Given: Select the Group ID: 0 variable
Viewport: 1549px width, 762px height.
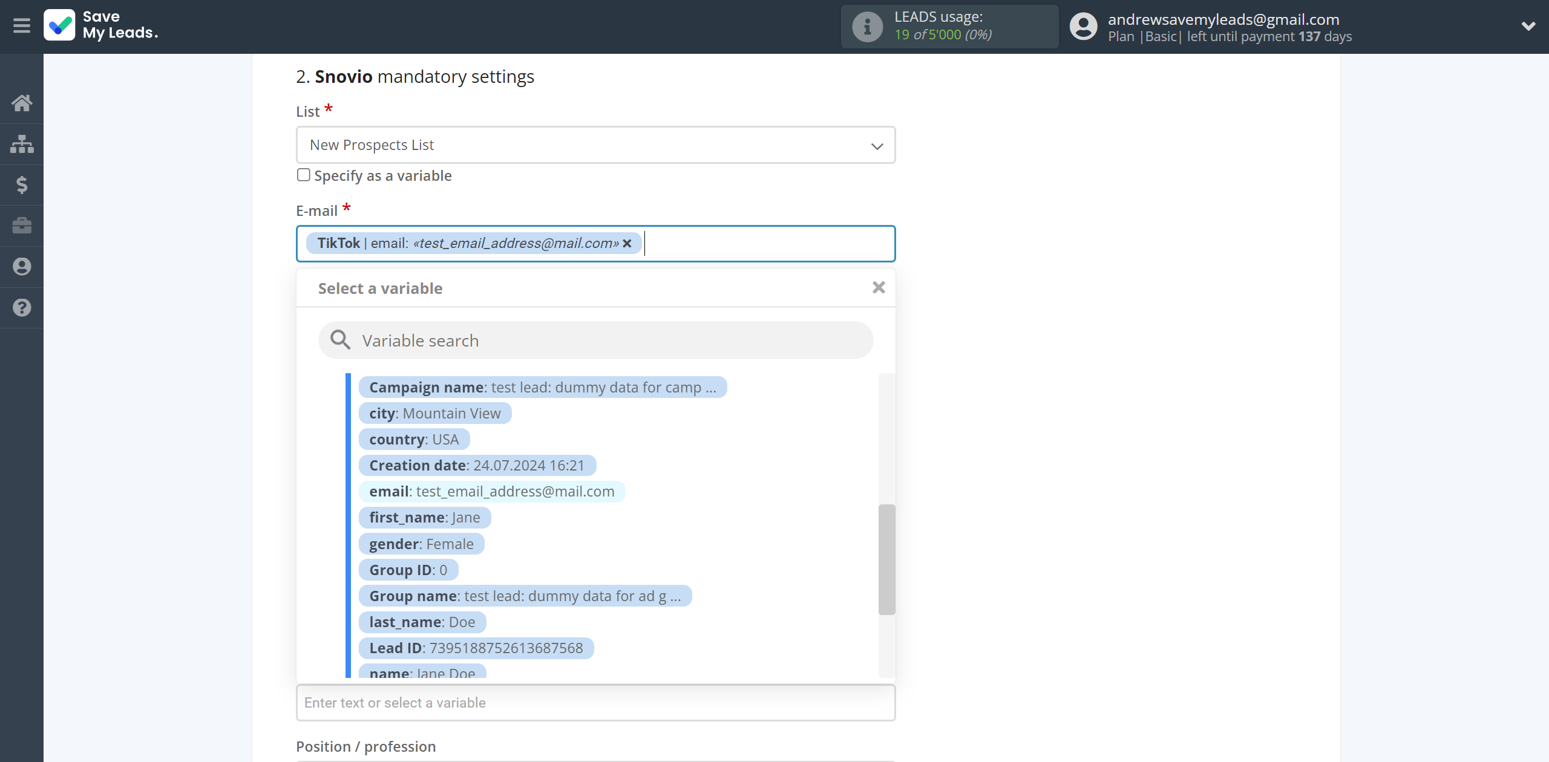Looking at the screenshot, I should pos(408,570).
